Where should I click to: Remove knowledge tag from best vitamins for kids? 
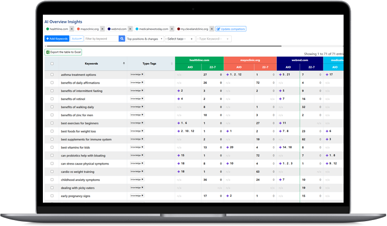(142, 147)
